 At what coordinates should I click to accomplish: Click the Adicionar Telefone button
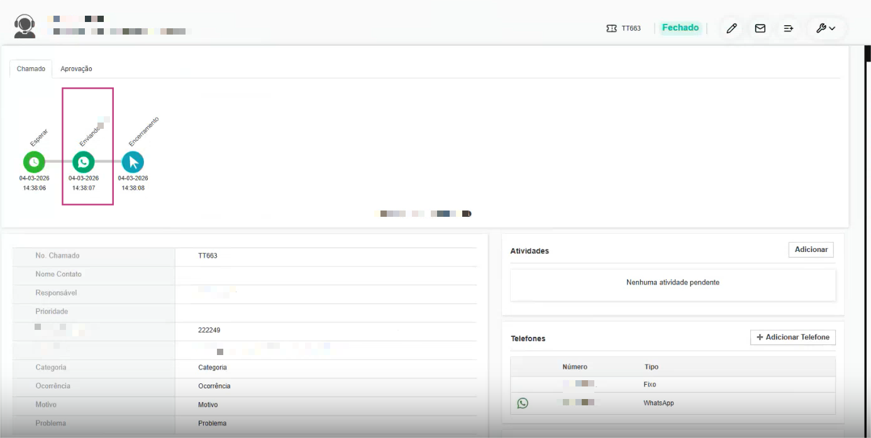point(792,337)
